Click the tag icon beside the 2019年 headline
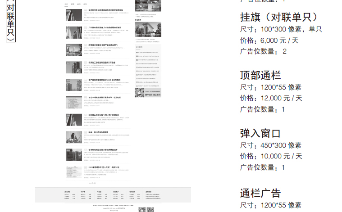This screenshot has height=212, width=342. point(85,167)
